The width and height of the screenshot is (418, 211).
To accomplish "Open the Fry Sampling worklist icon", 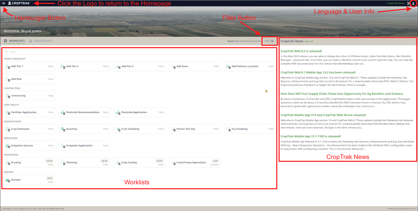I will click(x=228, y=129).
